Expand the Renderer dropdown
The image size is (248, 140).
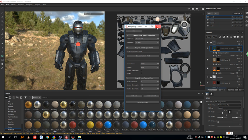coord(150,42)
